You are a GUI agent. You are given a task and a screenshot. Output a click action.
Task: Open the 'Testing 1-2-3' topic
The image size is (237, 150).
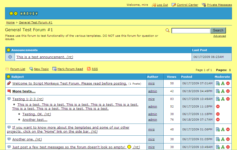pos(28,99)
